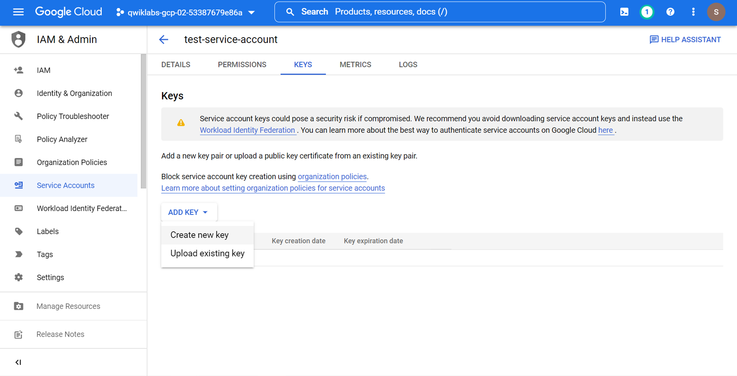This screenshot has height=376, width=737.
Task: Open the three-dot settings and utilities menu
Action: click(693, 12)
